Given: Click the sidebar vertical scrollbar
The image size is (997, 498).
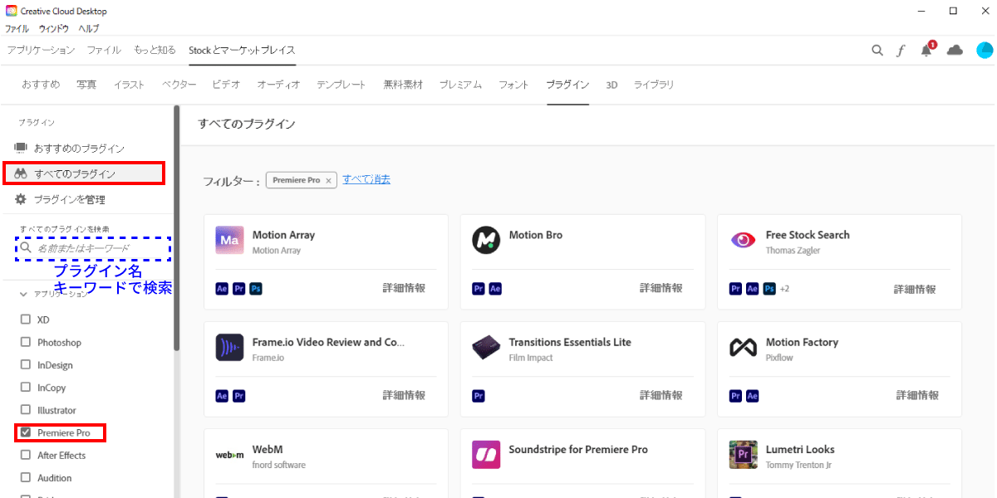Looking at the screenshot, I should point(176,228).
